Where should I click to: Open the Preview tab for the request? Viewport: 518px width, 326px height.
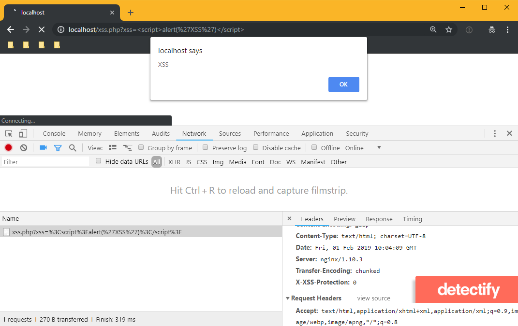[344, 219]
